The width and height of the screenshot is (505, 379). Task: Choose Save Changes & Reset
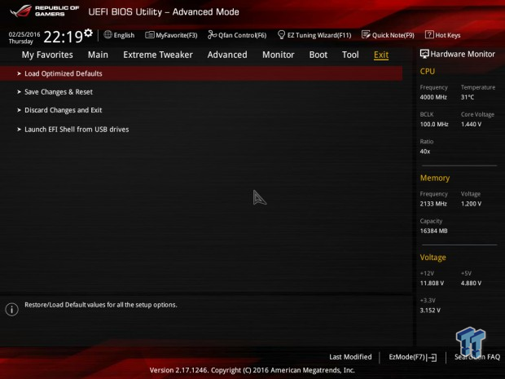[59, 92]
